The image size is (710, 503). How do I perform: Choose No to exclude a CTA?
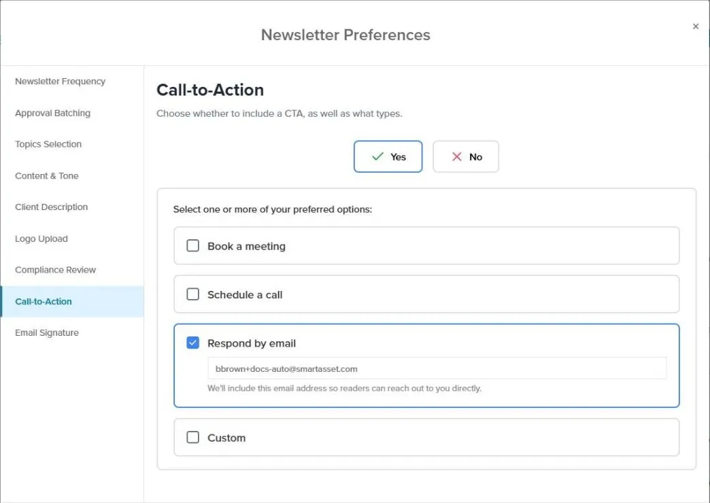pyautogui.click(x=465, y=156)
